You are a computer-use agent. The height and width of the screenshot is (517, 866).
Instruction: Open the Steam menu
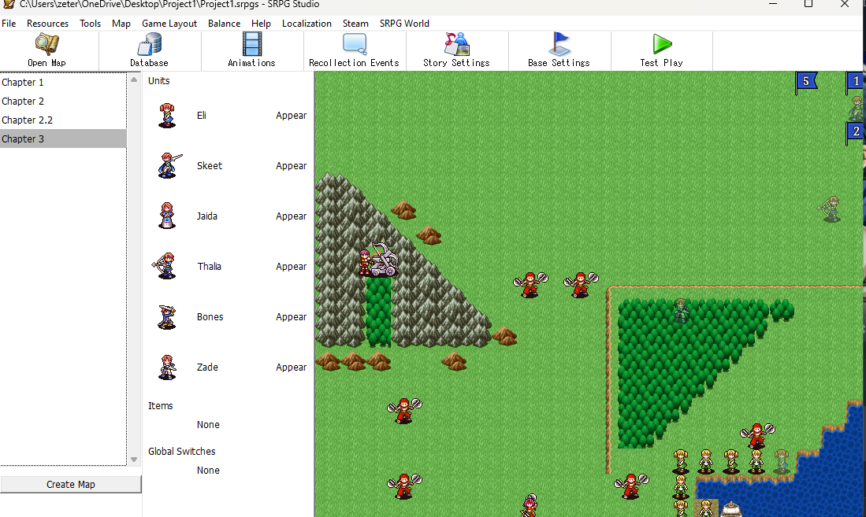(x=355, y=23)
